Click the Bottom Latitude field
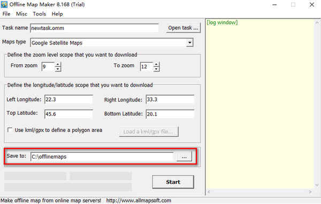Viewport: 321px width, 204px height. pyautogui.click(x=170, y=114)
